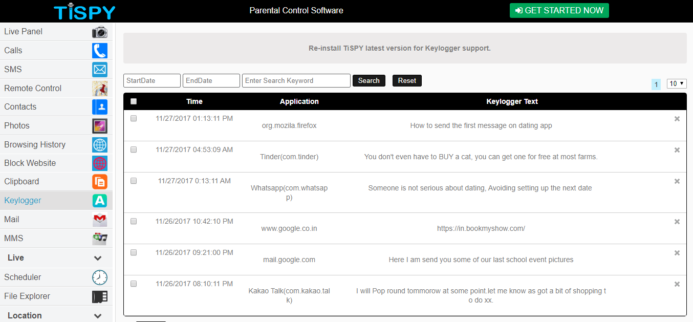
Task: Click timestamp 11/26/2017 09:21:00 PM
Action: [x=194, y=253]
